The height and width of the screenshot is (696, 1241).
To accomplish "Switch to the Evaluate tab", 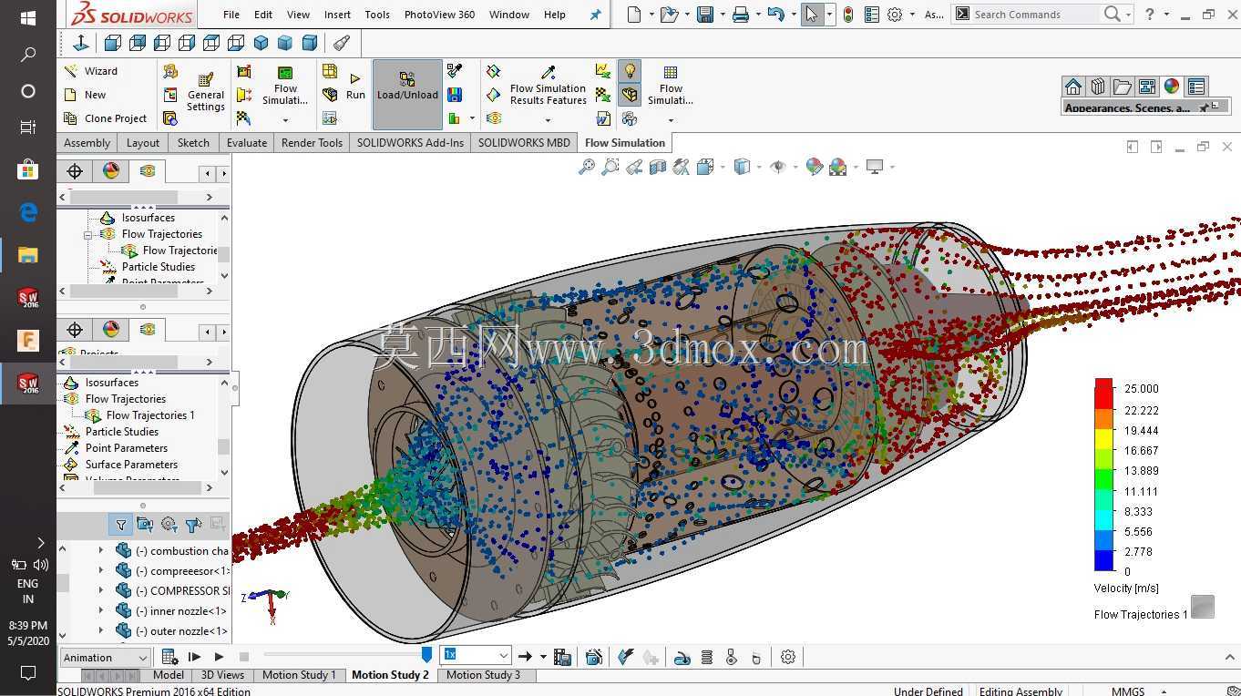I will tap(247, 143).
